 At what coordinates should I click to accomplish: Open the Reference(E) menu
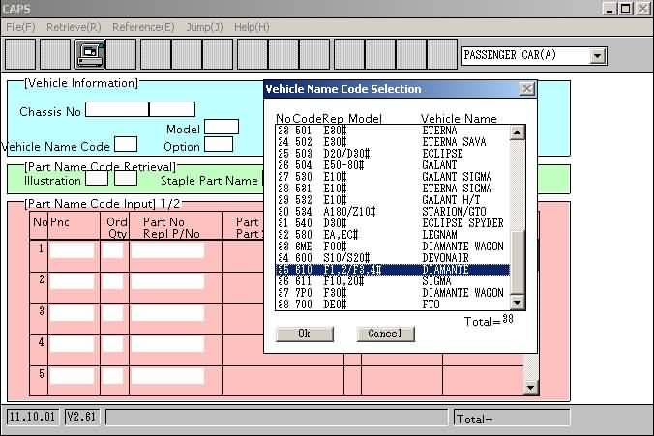[143, 27]
